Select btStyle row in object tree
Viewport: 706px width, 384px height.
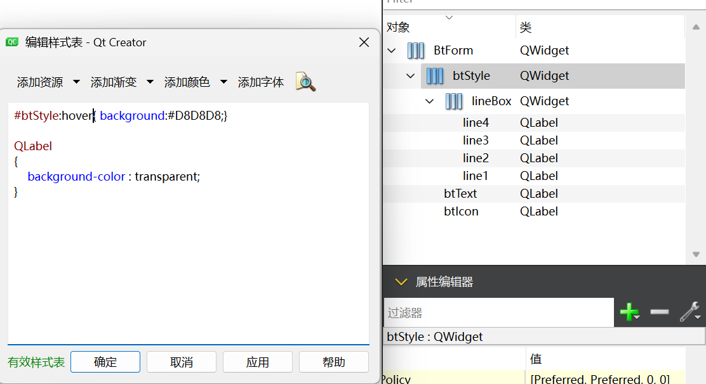pos(553,76)
